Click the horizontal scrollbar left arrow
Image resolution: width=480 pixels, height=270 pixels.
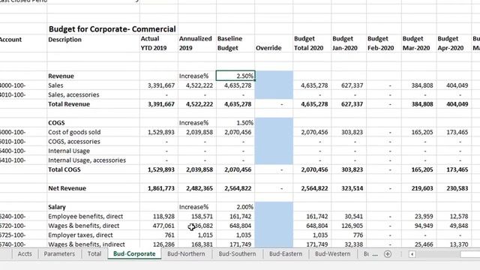(x=412, y=254)
